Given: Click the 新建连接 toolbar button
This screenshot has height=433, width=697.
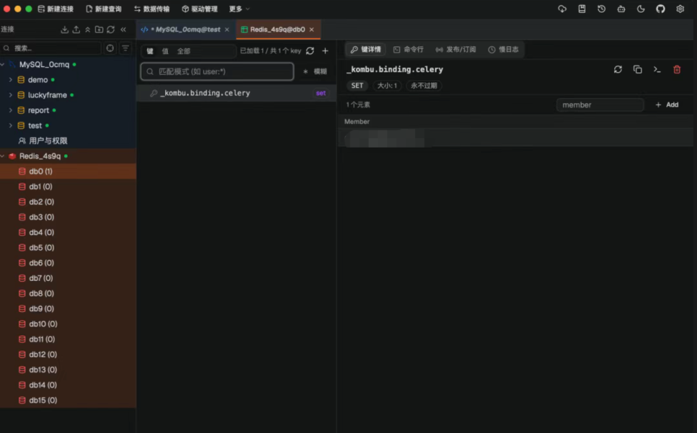Looking at the screenshot, I should 56,9.
